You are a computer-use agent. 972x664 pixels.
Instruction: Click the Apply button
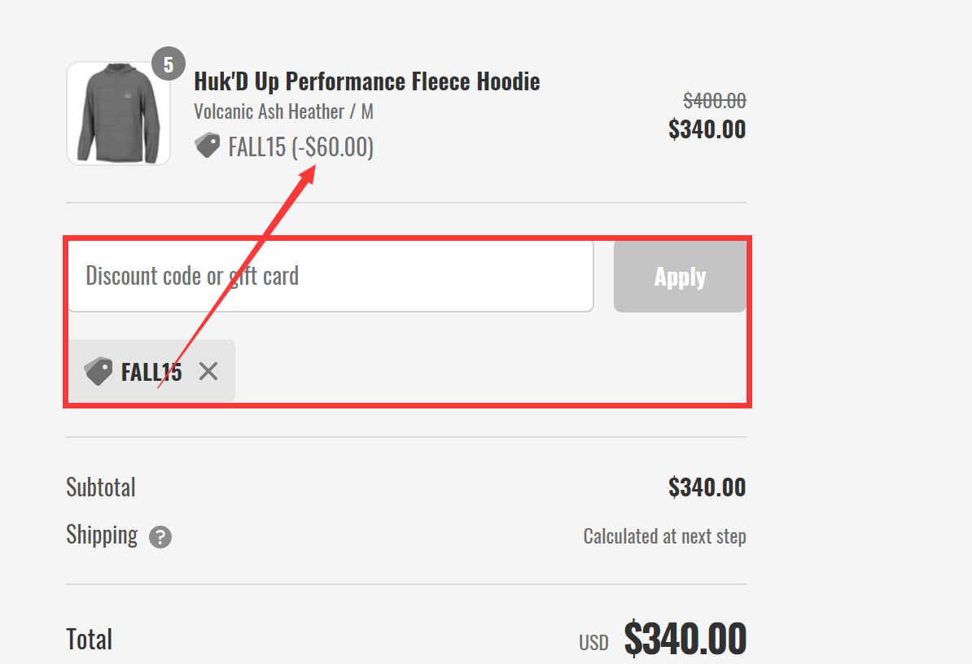coord(680,277)
